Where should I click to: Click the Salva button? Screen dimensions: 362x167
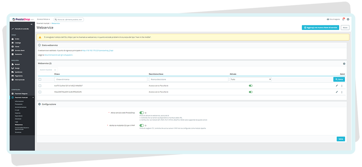click(x=341, y=139)
